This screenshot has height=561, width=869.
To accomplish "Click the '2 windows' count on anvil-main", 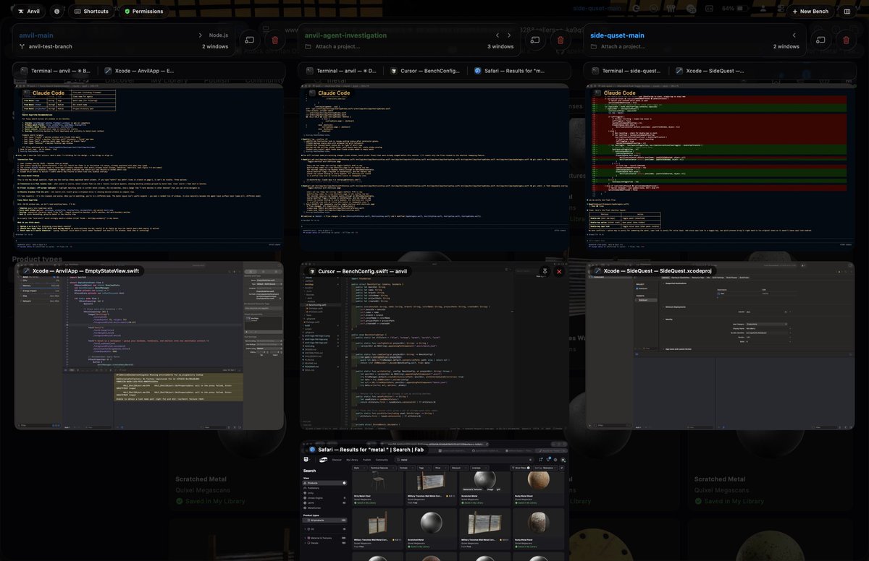I will (x=216, y=46).
